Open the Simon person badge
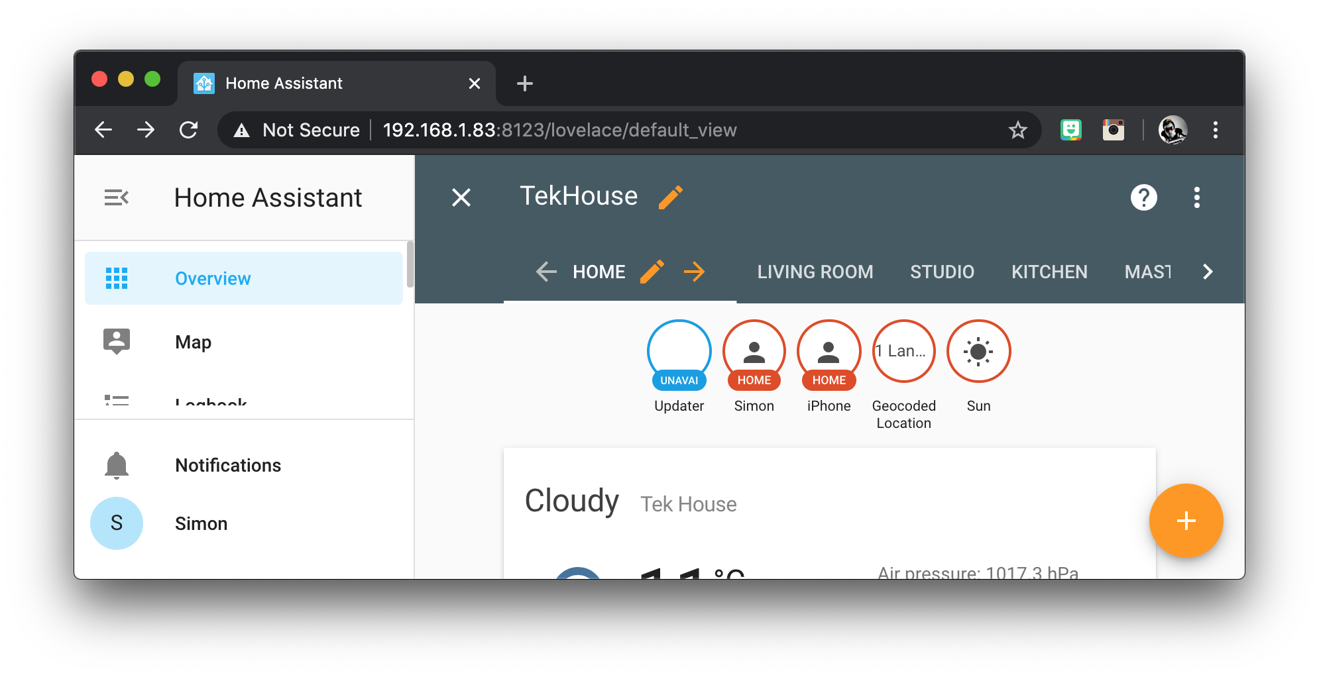The height and width of the screenshot is (677, 1319). point(754,354)
